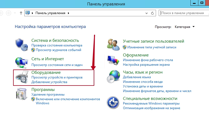Open Программы category heading
The width and height of the screenshot is (209, 120).
pyautogui.click(x=43, y=90)
